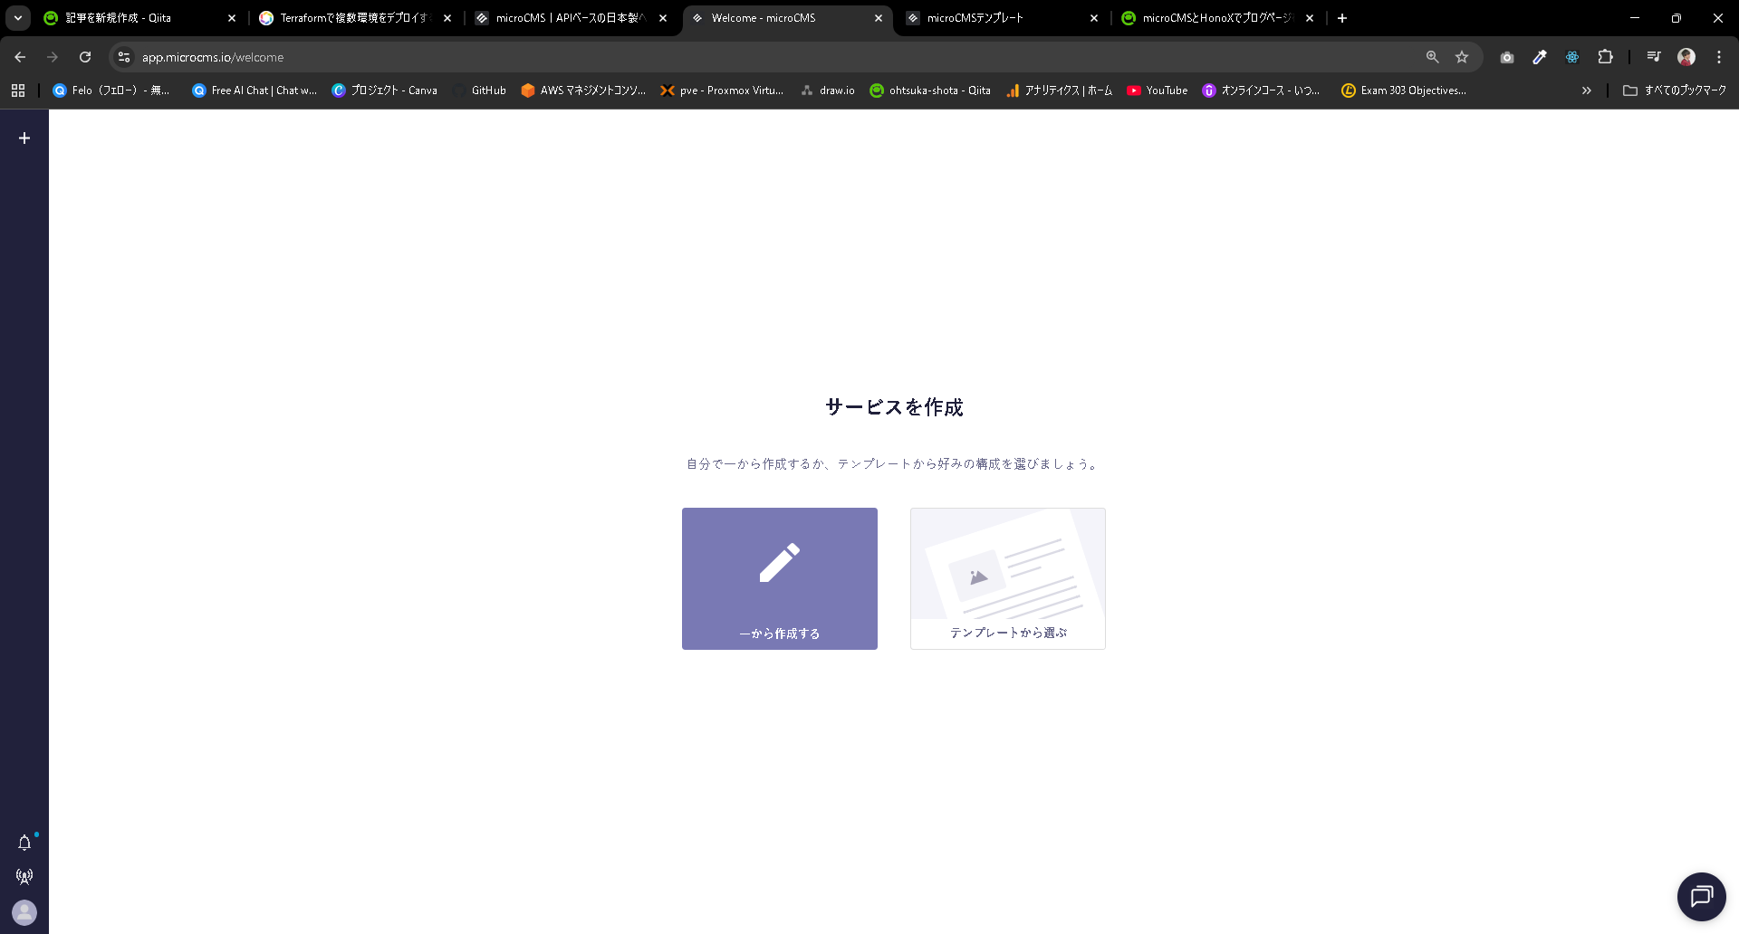Viewport: 1739px width, 934px height.
Task: Switch to microCMSテンプレート tab
Action: pos(1003,18)
